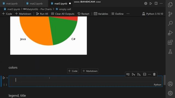Image resolution: width=175 pixels, height=98 pixels.
Task: Change cell language mode Python
Action: pyautogui.click(x=157, y=85)
